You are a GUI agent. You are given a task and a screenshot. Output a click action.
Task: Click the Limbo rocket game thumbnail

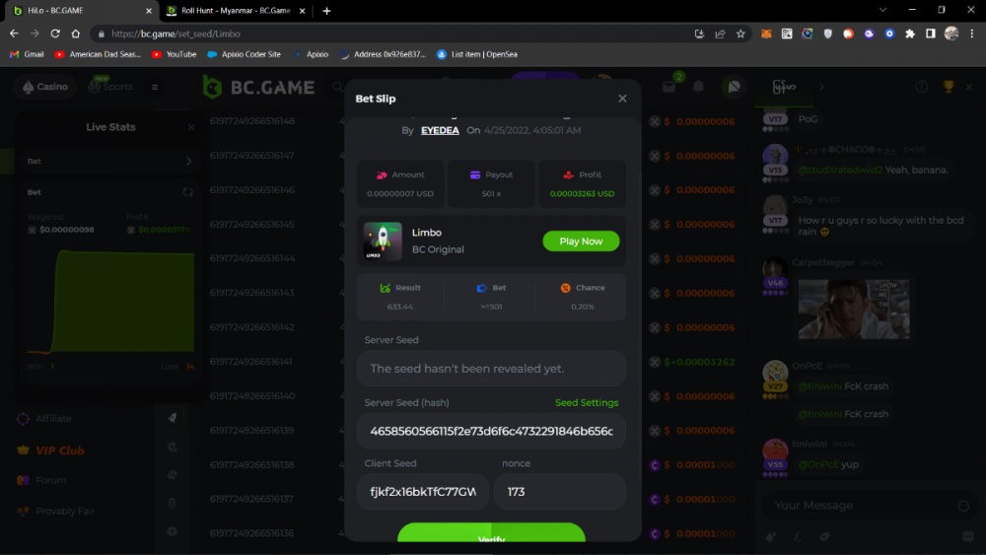tap(384, 242)
